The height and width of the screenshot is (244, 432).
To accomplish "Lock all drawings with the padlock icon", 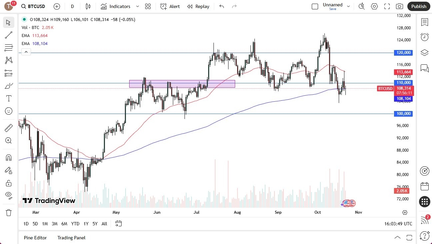I will pos(9,183).
